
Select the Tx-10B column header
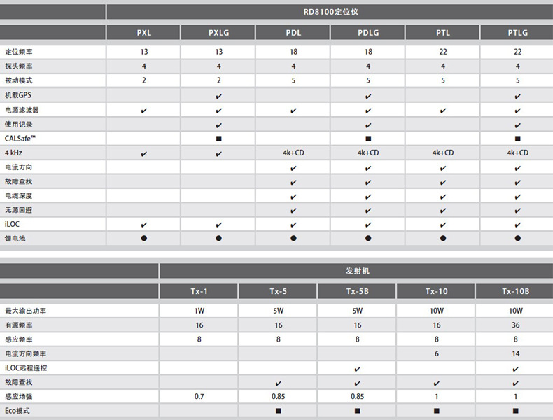point(516,291)
